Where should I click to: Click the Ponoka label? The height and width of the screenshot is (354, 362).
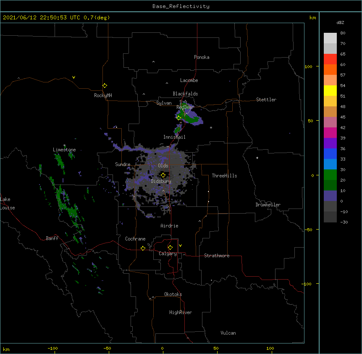[x=202, y=57]
